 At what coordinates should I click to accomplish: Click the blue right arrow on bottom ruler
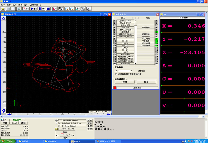click(109, 114)
